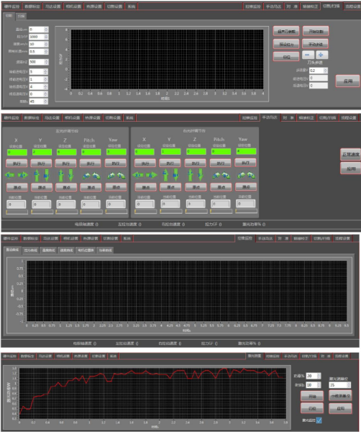This screenshot has width=361, height=432.
Task: Click right stage Yaw first rotate arrow
Action: (x=242, y=175)
